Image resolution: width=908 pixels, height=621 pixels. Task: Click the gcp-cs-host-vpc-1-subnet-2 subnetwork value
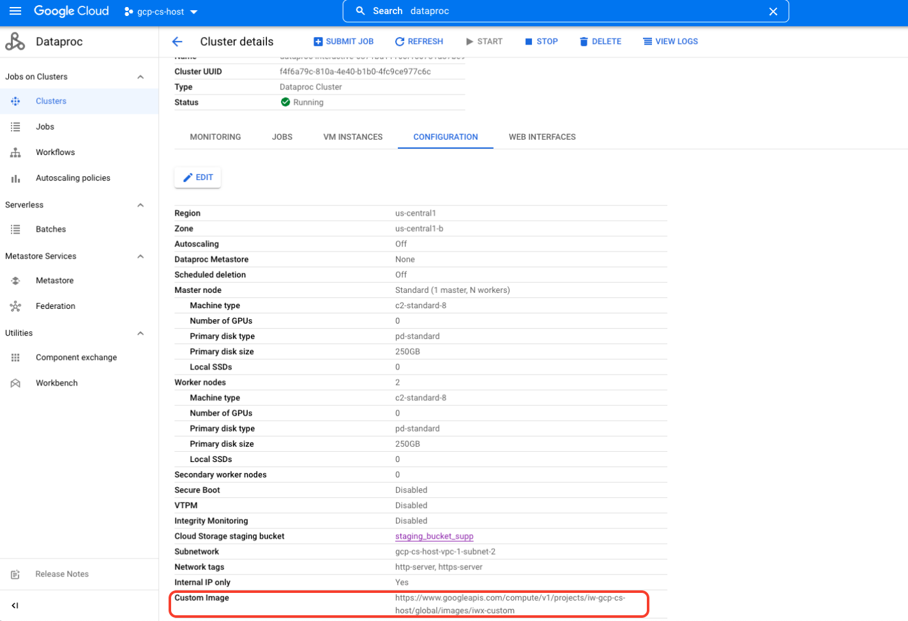[x=445, y=552]
